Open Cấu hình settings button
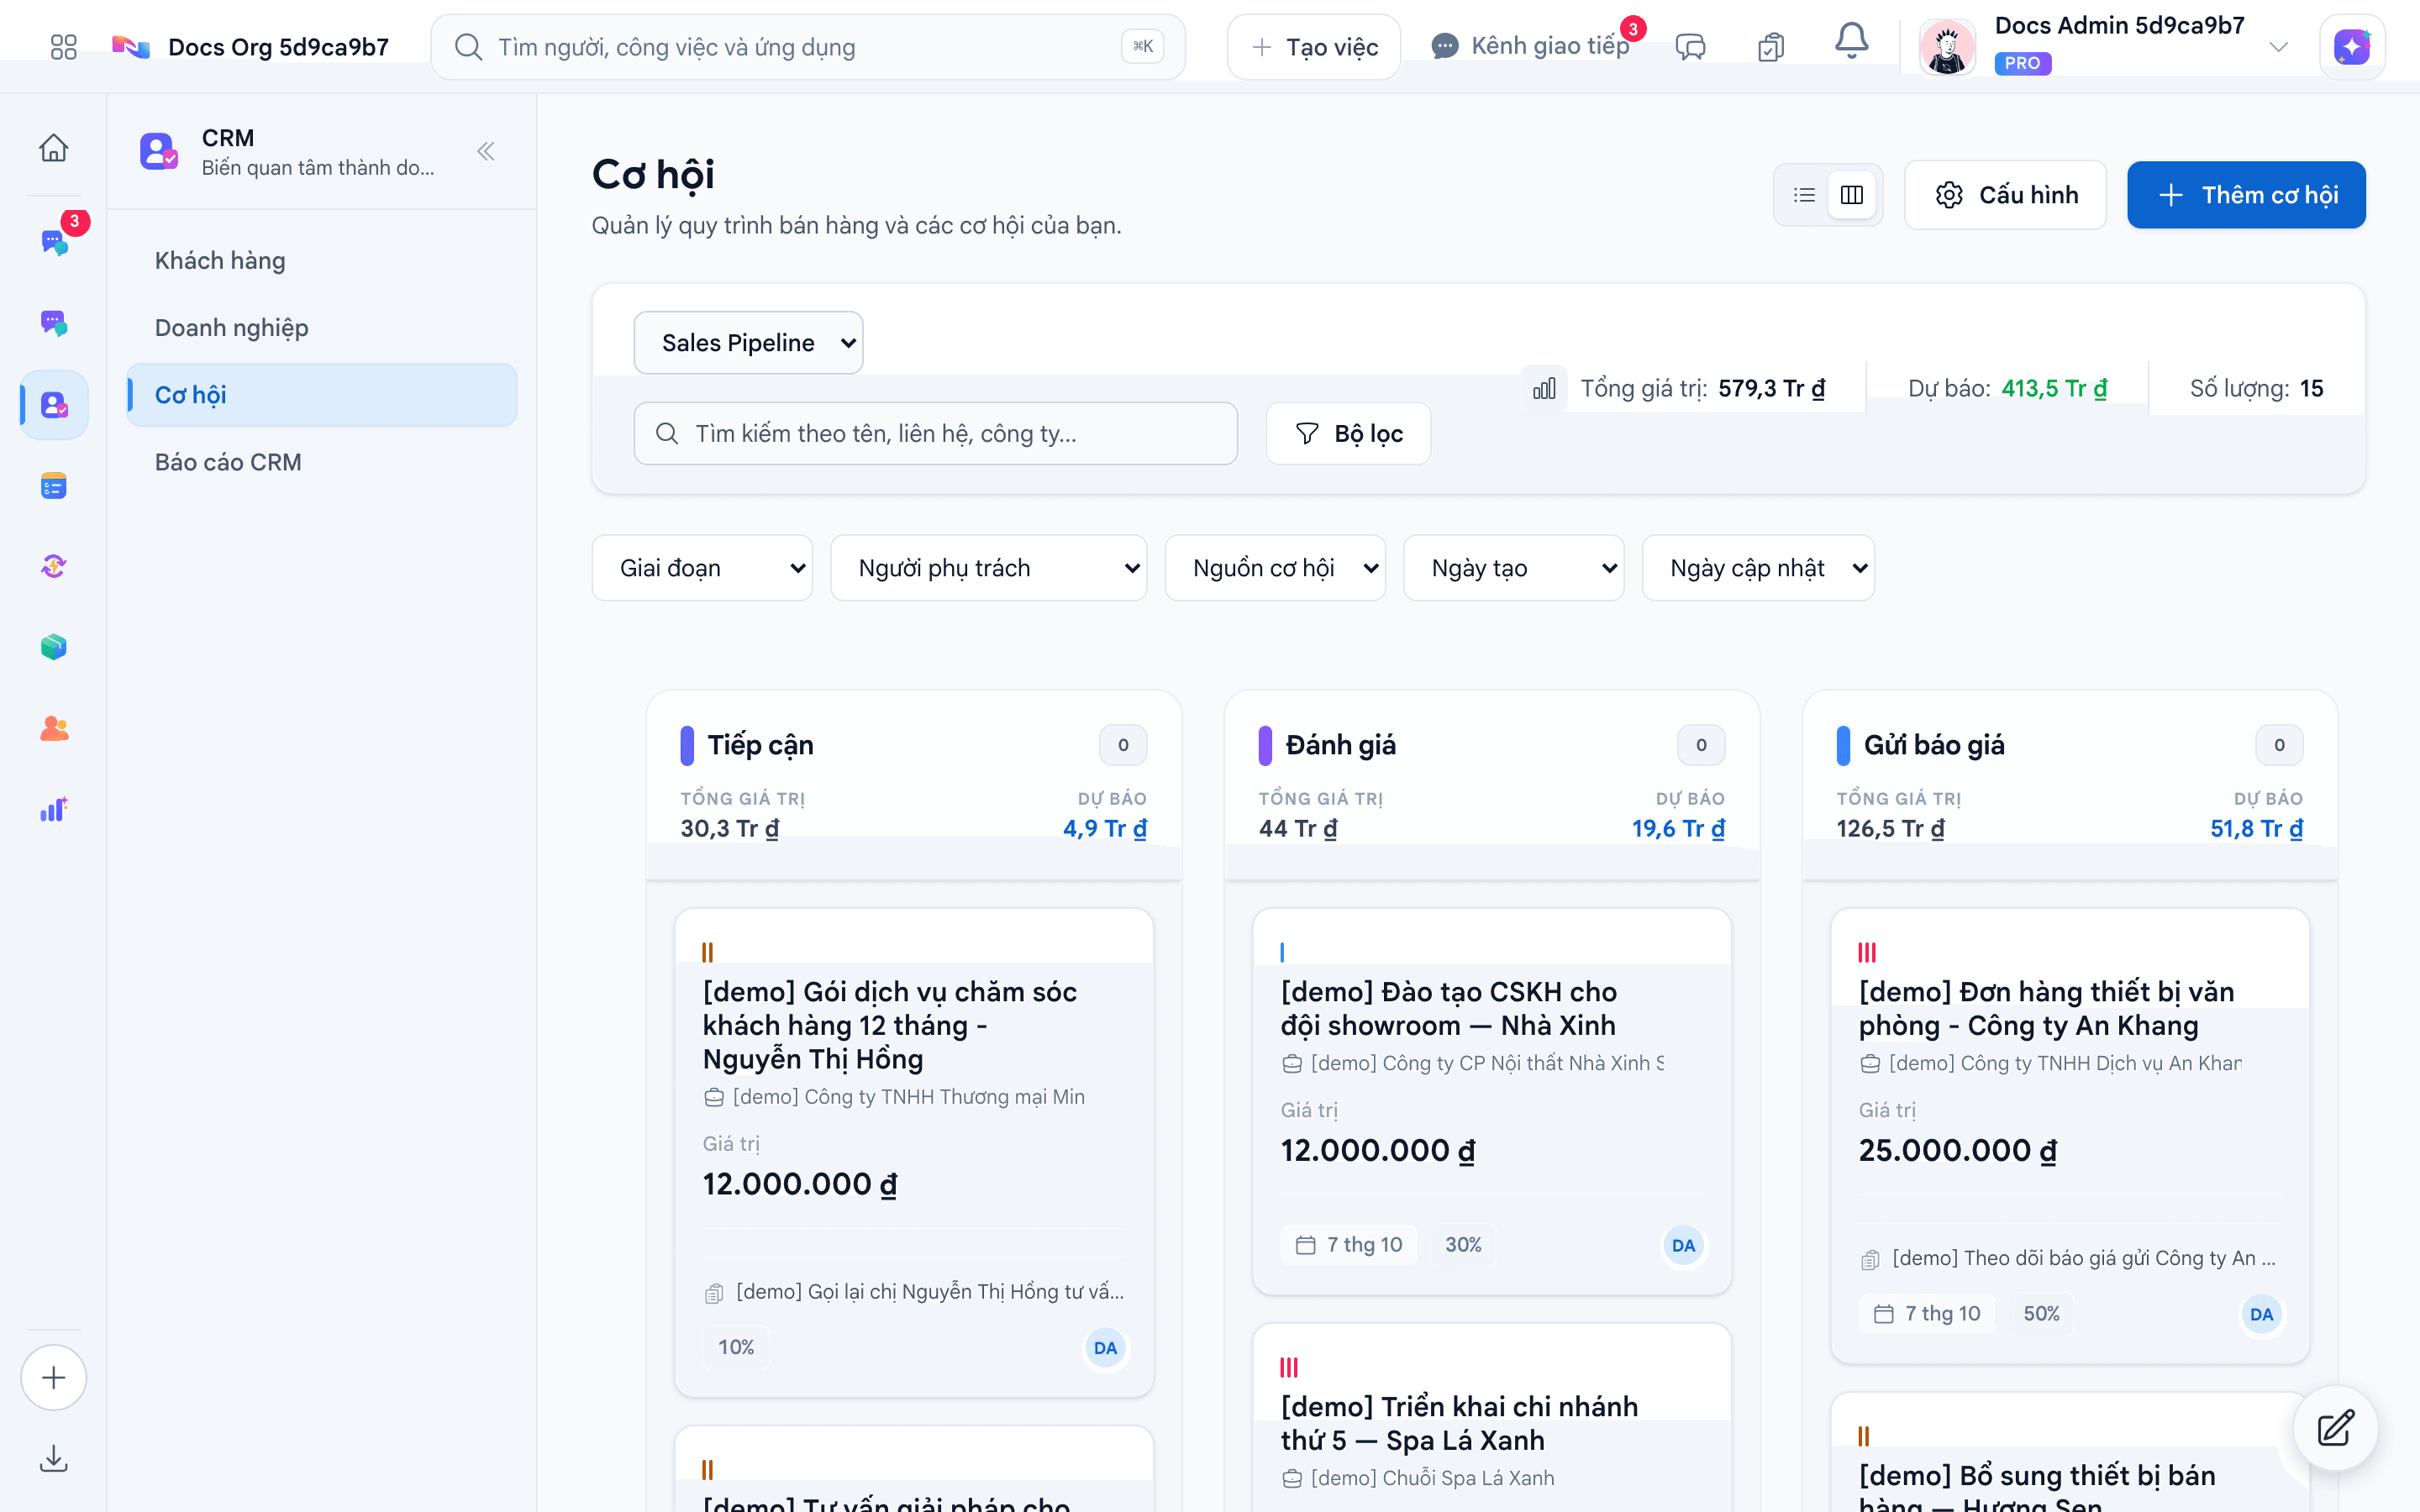 tap(2005, 195)
